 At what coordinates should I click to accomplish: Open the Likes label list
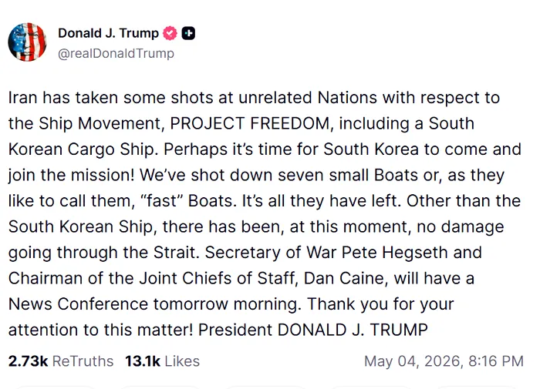tap(182, 361)
